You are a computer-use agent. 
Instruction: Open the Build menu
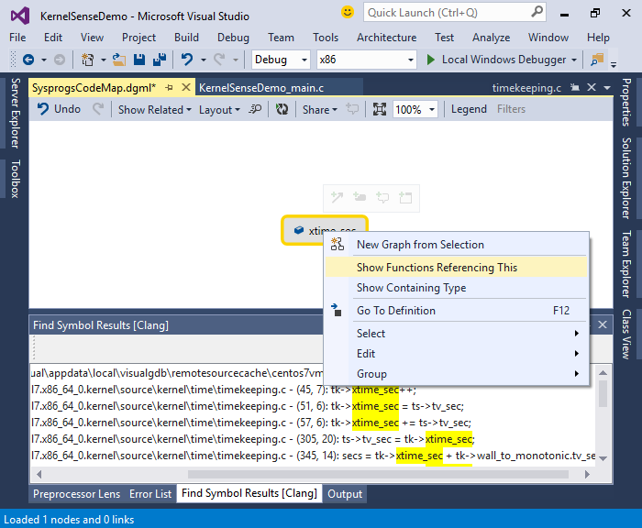(186, 38)
